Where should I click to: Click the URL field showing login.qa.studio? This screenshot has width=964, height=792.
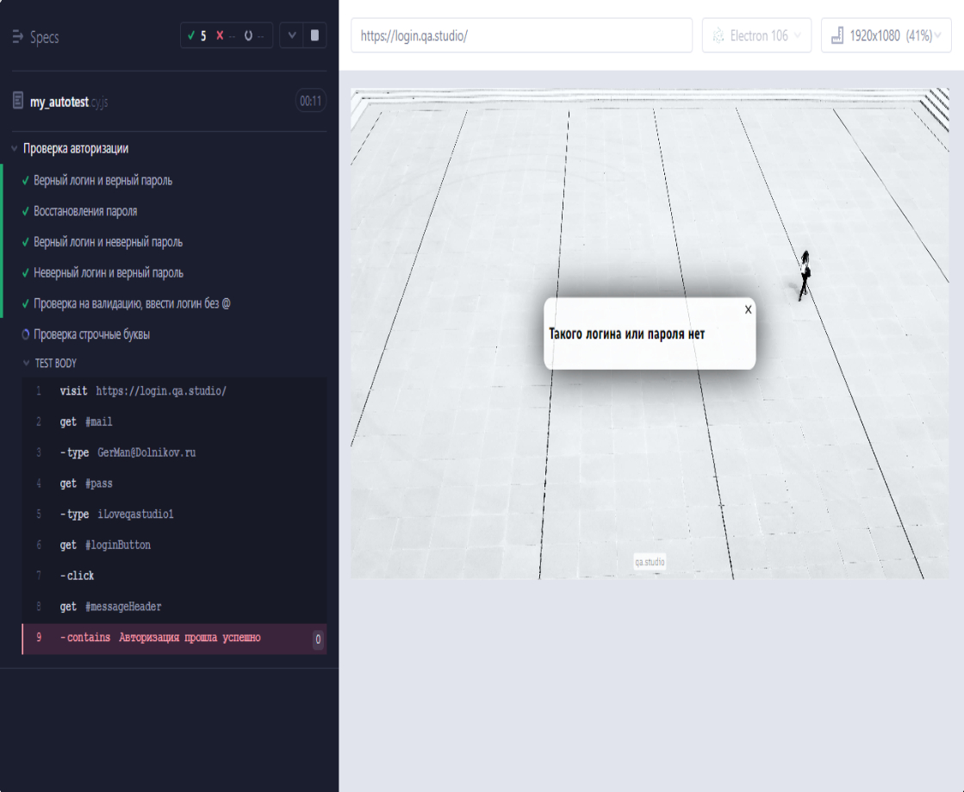[x=520, y=36]
